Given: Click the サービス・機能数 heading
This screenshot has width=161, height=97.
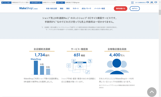Looking at the screenshot, I should 79,49.
